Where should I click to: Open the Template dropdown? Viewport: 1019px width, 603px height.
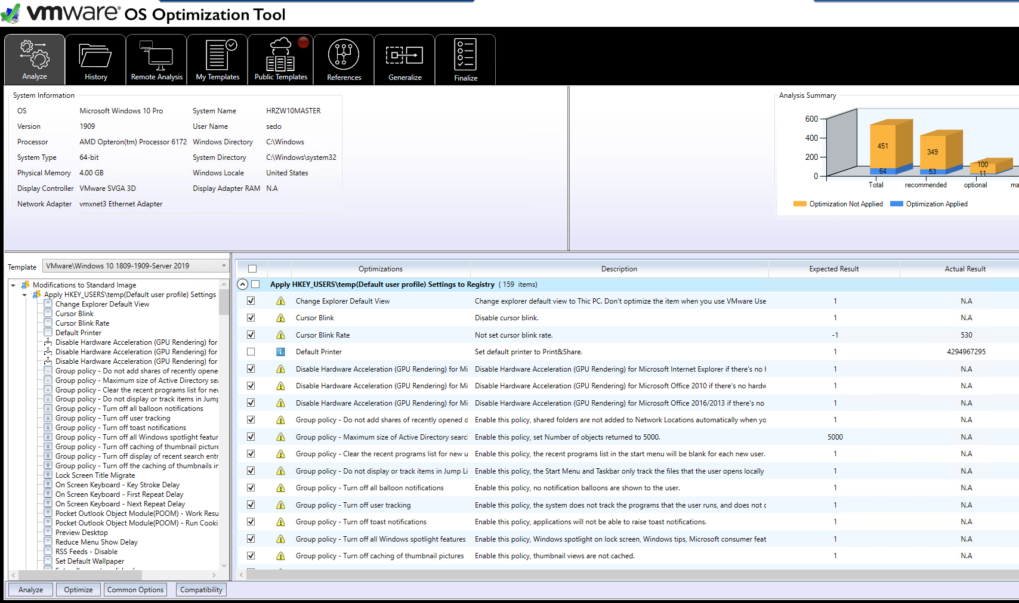click(x=135, y=266)
